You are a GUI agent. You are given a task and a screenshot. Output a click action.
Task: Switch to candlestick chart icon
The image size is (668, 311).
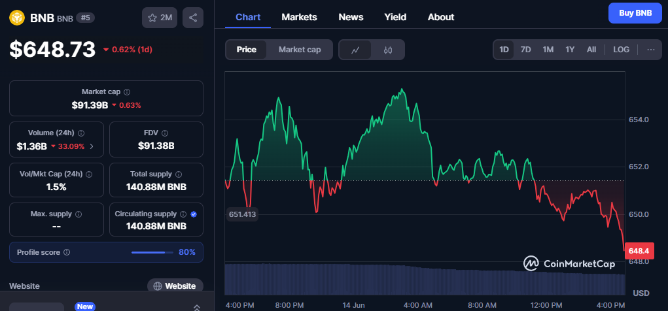[388, 50]
